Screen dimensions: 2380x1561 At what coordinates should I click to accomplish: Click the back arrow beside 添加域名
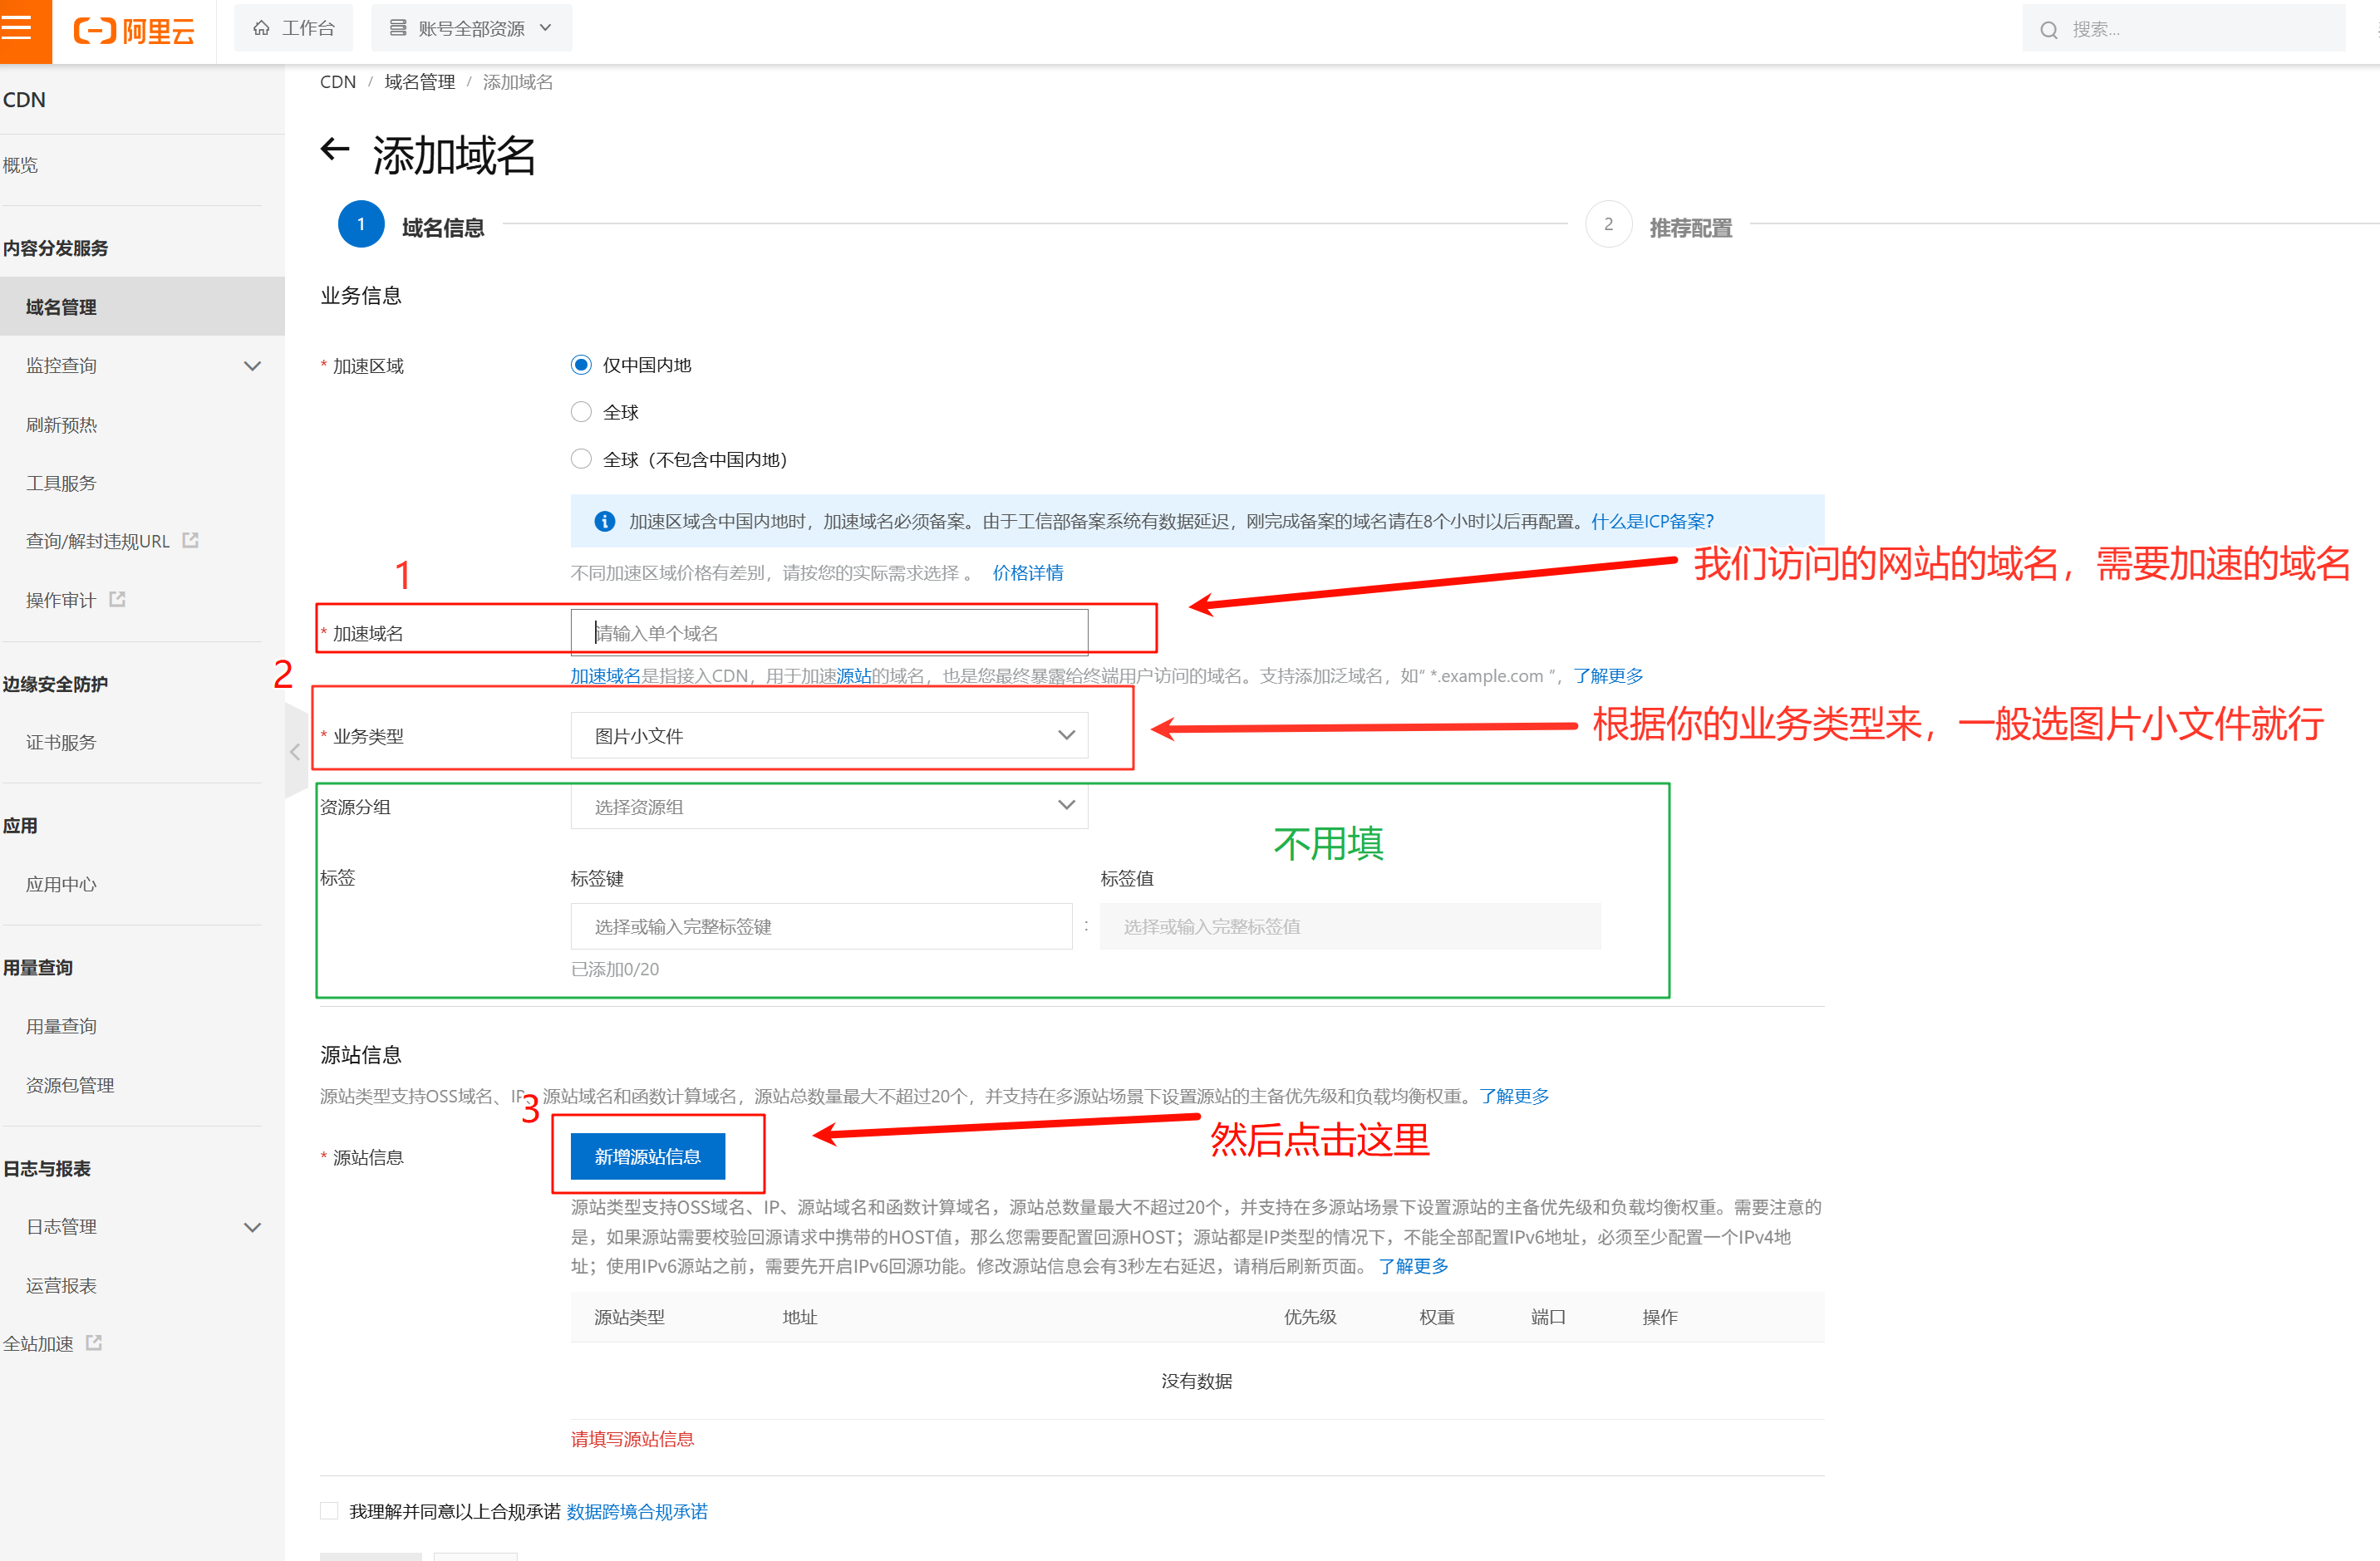[336, 150]
